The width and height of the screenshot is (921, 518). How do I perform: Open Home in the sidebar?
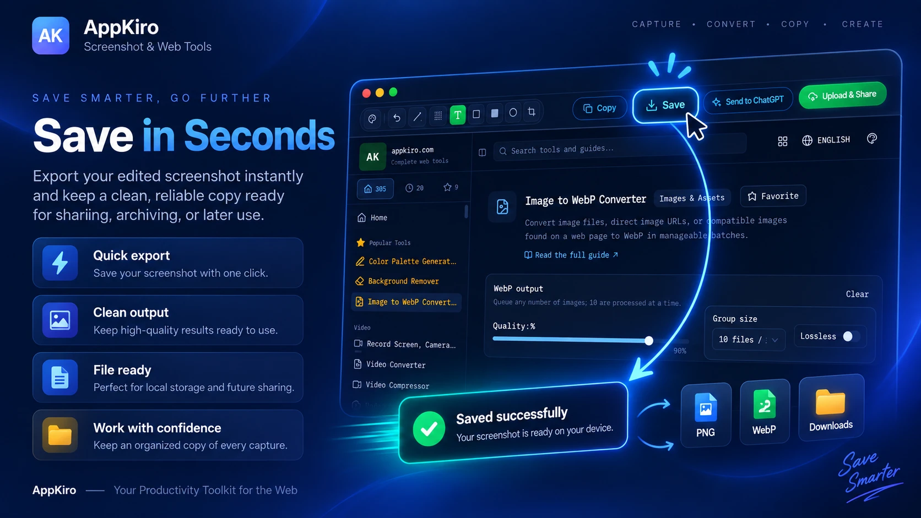point(372,218)
